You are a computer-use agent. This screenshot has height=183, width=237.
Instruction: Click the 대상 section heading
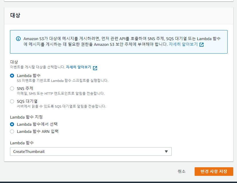pos(15,15)
